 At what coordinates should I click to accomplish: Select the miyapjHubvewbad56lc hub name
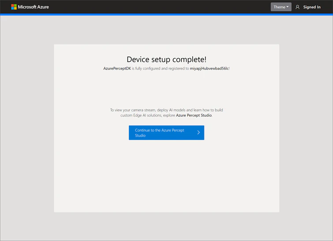210,68
